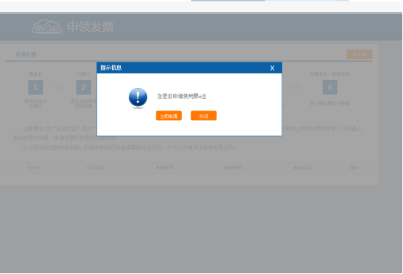
Task: Click the 业务状态 column header in the table
Action: 95,168
